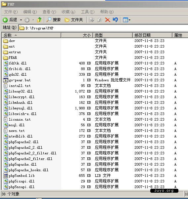Screen dimensions: 188x199
Task: Sort by the 类型 column header
Action: coord(113,35)
